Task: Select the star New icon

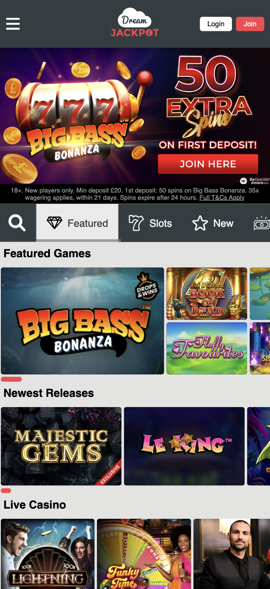Action: pos(200,223)
